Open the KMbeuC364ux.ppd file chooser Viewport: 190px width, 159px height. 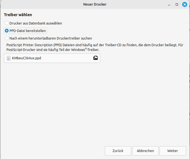pyautogui.click(x=52, y=58)
